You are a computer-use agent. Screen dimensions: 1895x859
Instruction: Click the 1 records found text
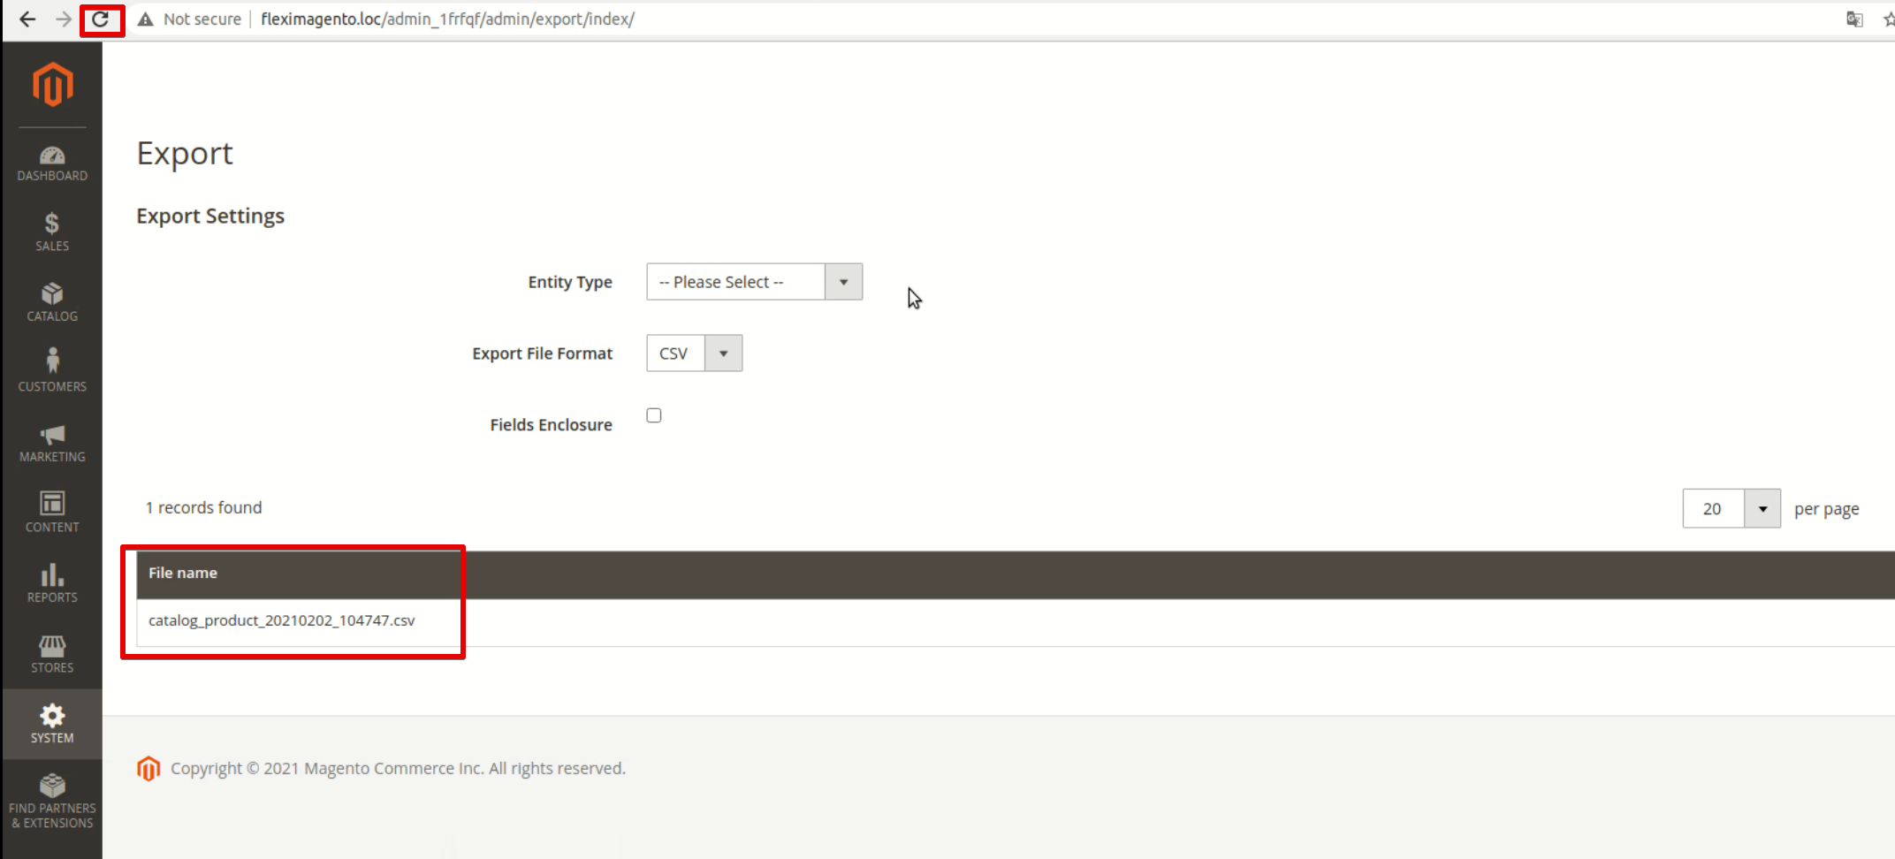point(204,508)
